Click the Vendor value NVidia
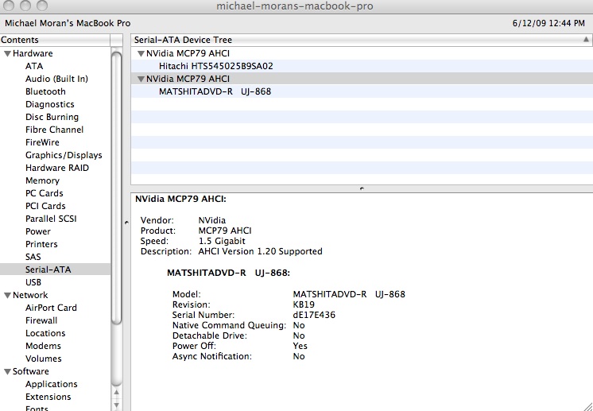 point(211,220)
